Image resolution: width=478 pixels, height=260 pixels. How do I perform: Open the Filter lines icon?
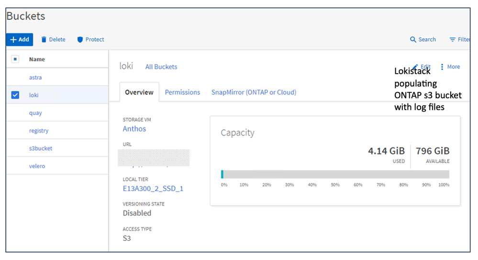tap(452, 40)
